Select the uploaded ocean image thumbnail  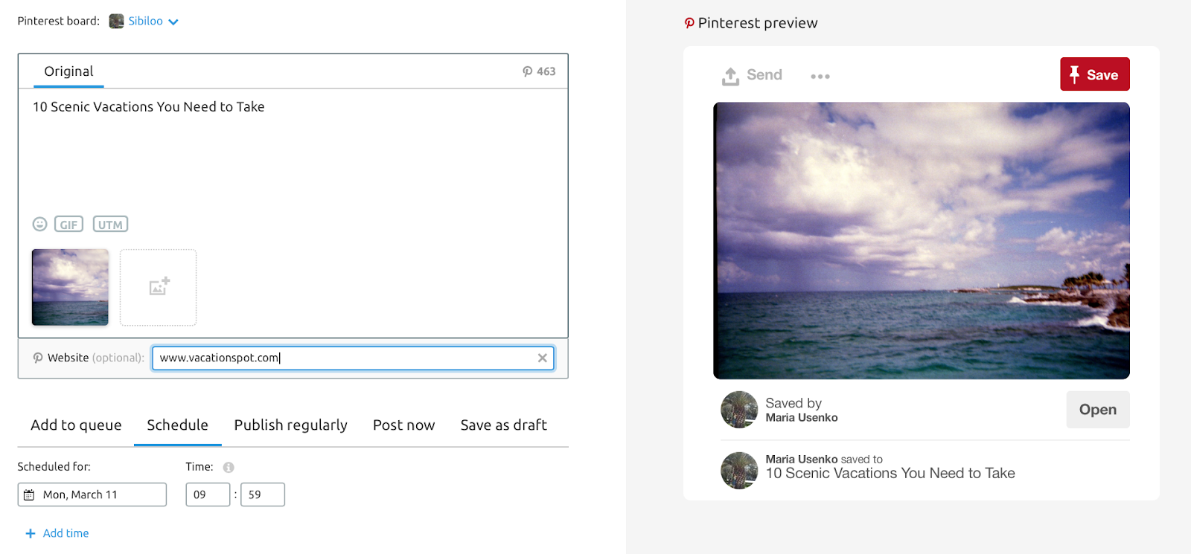coord(70,287)
